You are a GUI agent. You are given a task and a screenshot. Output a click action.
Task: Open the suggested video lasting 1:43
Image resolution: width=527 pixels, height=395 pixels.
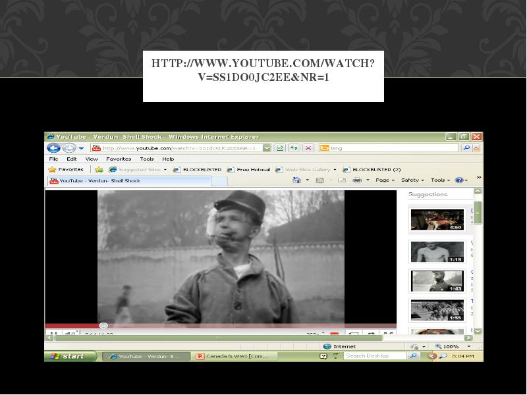(437, 281)
